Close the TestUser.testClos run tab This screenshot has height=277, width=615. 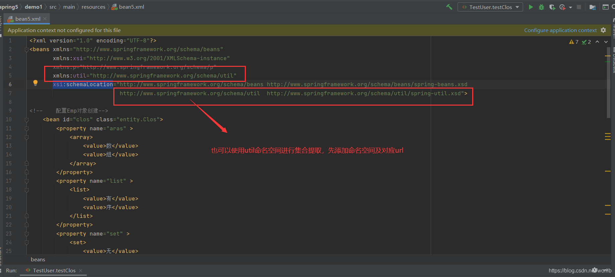[81, 270]
